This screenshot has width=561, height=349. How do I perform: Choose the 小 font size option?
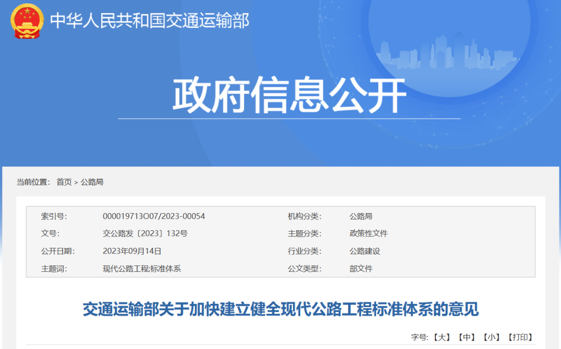pyautogui.click(x=491, y=337)
